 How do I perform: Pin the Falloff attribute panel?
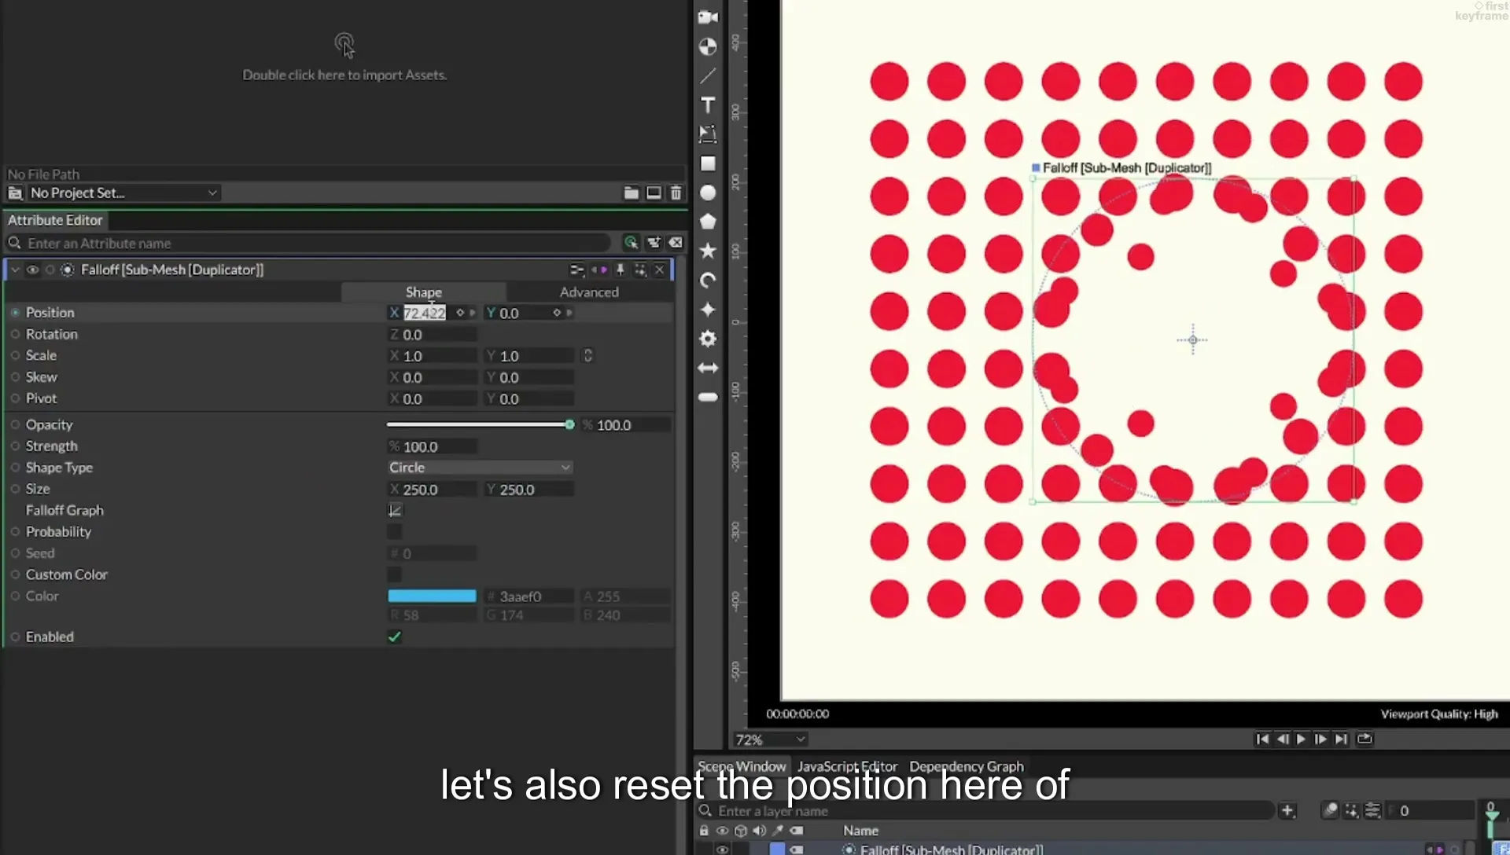[x=620, y=270]
